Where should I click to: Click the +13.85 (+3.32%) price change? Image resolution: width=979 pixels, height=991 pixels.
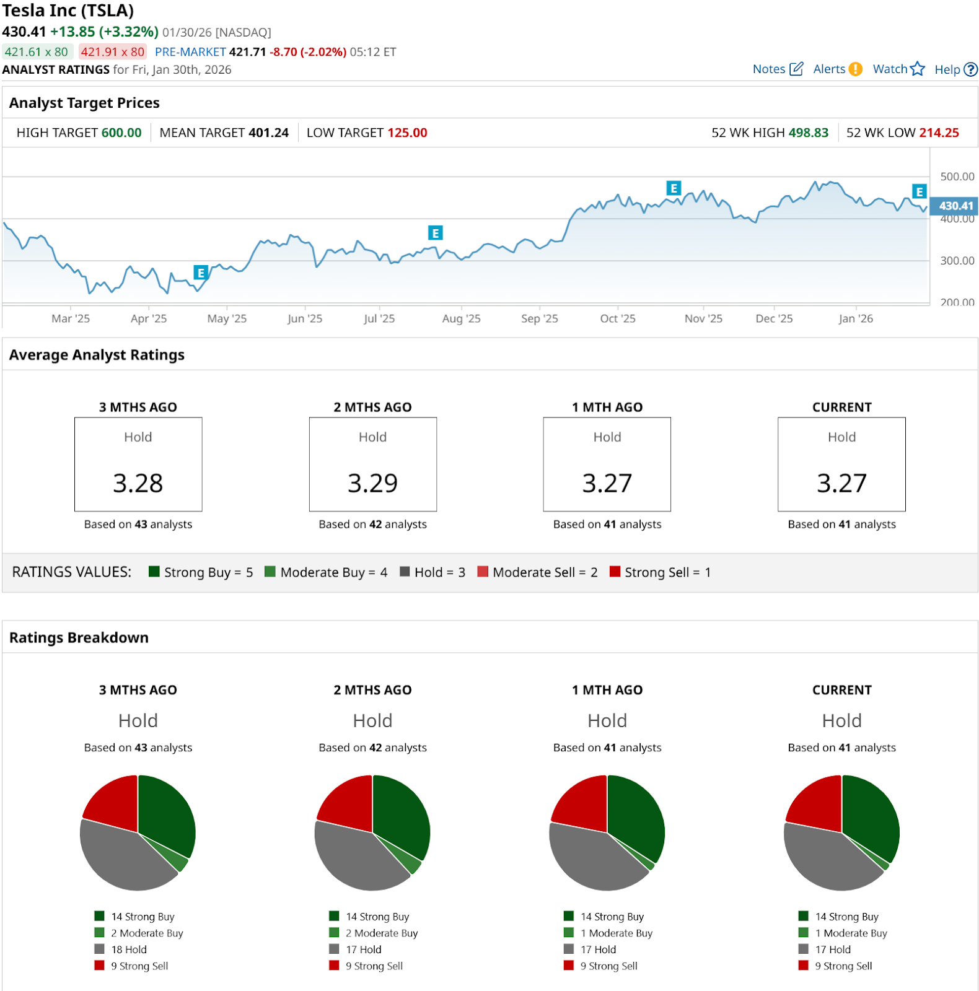(x=105, y=32)
